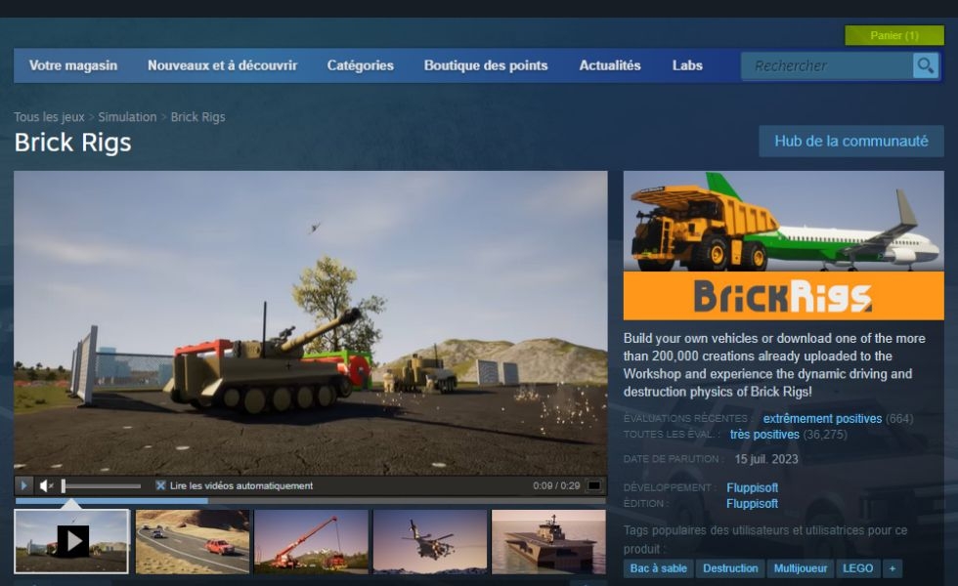958x586 pixels.
Task: Open the "extrêmement positives" reviews link
Action: [x=821, y=418]
